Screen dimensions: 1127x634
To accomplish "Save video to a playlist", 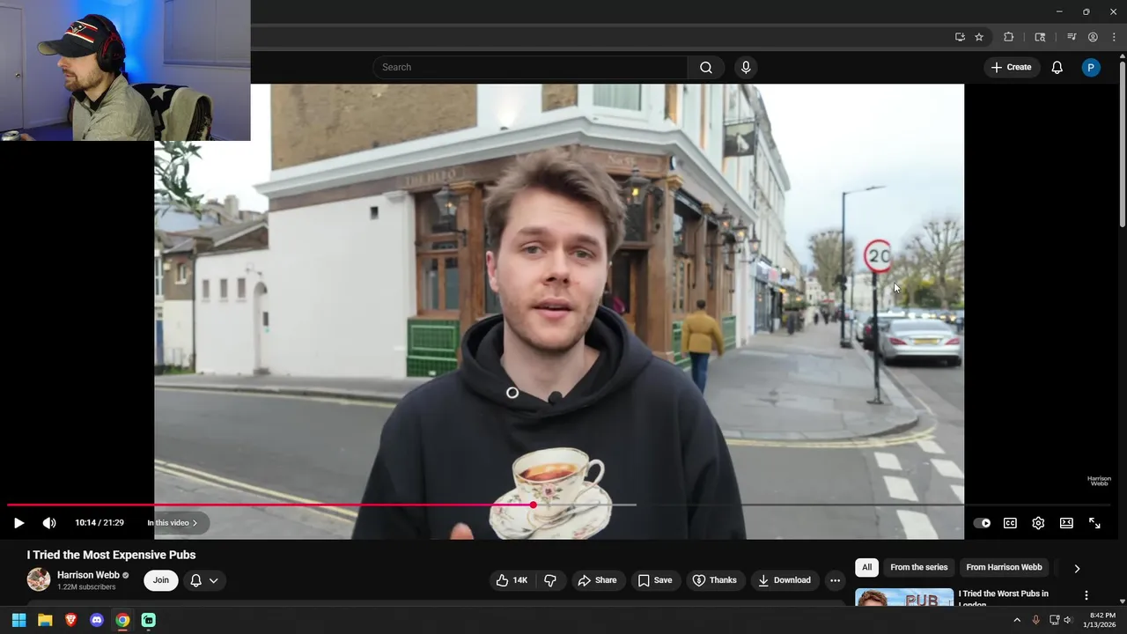I will pos(654,580).
